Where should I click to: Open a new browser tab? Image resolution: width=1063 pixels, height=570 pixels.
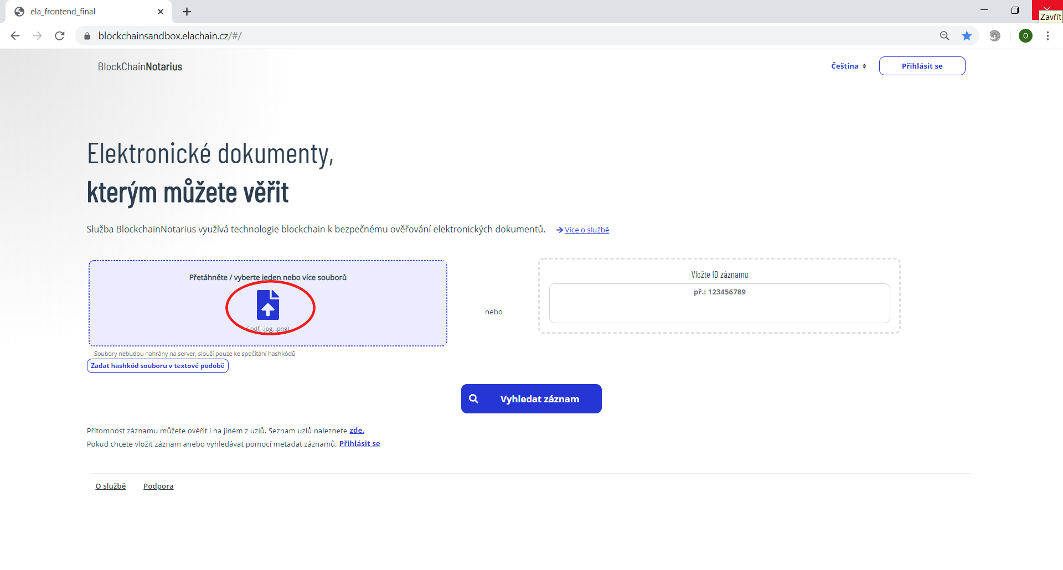(187, 12)
